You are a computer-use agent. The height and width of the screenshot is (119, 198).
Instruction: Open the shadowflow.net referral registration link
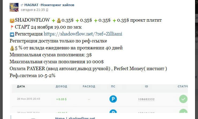coord(83,34)
